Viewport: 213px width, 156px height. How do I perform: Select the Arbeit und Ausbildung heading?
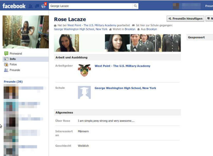71,58
